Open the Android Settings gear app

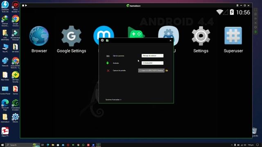[201, 36]
